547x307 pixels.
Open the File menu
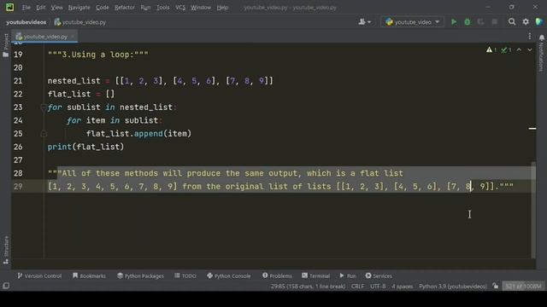click(26, 8)
